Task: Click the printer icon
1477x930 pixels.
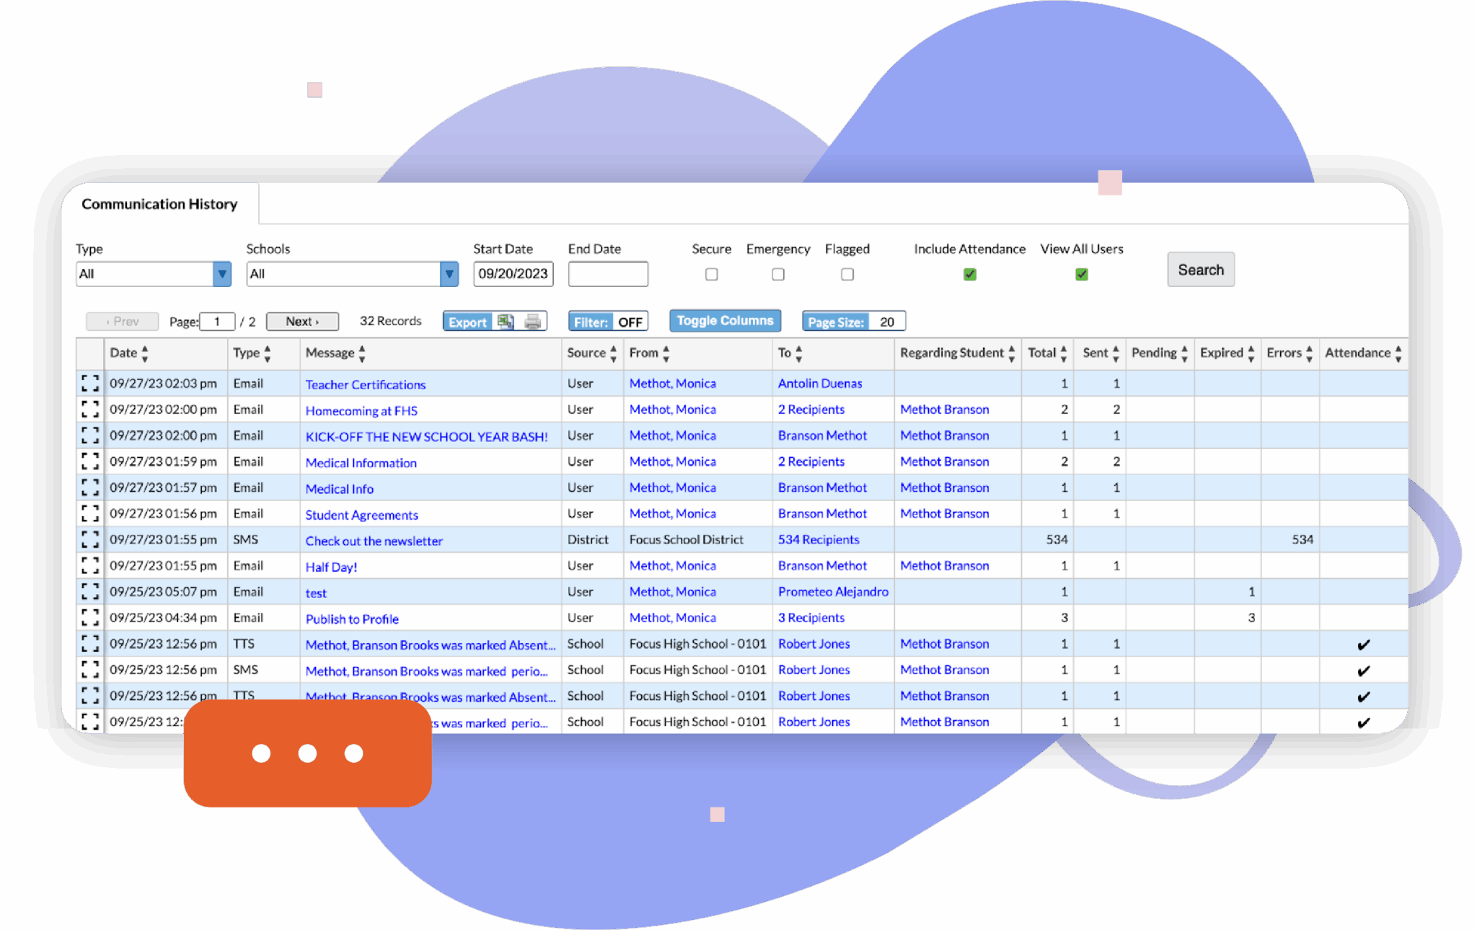Action: tap(533, 322)
